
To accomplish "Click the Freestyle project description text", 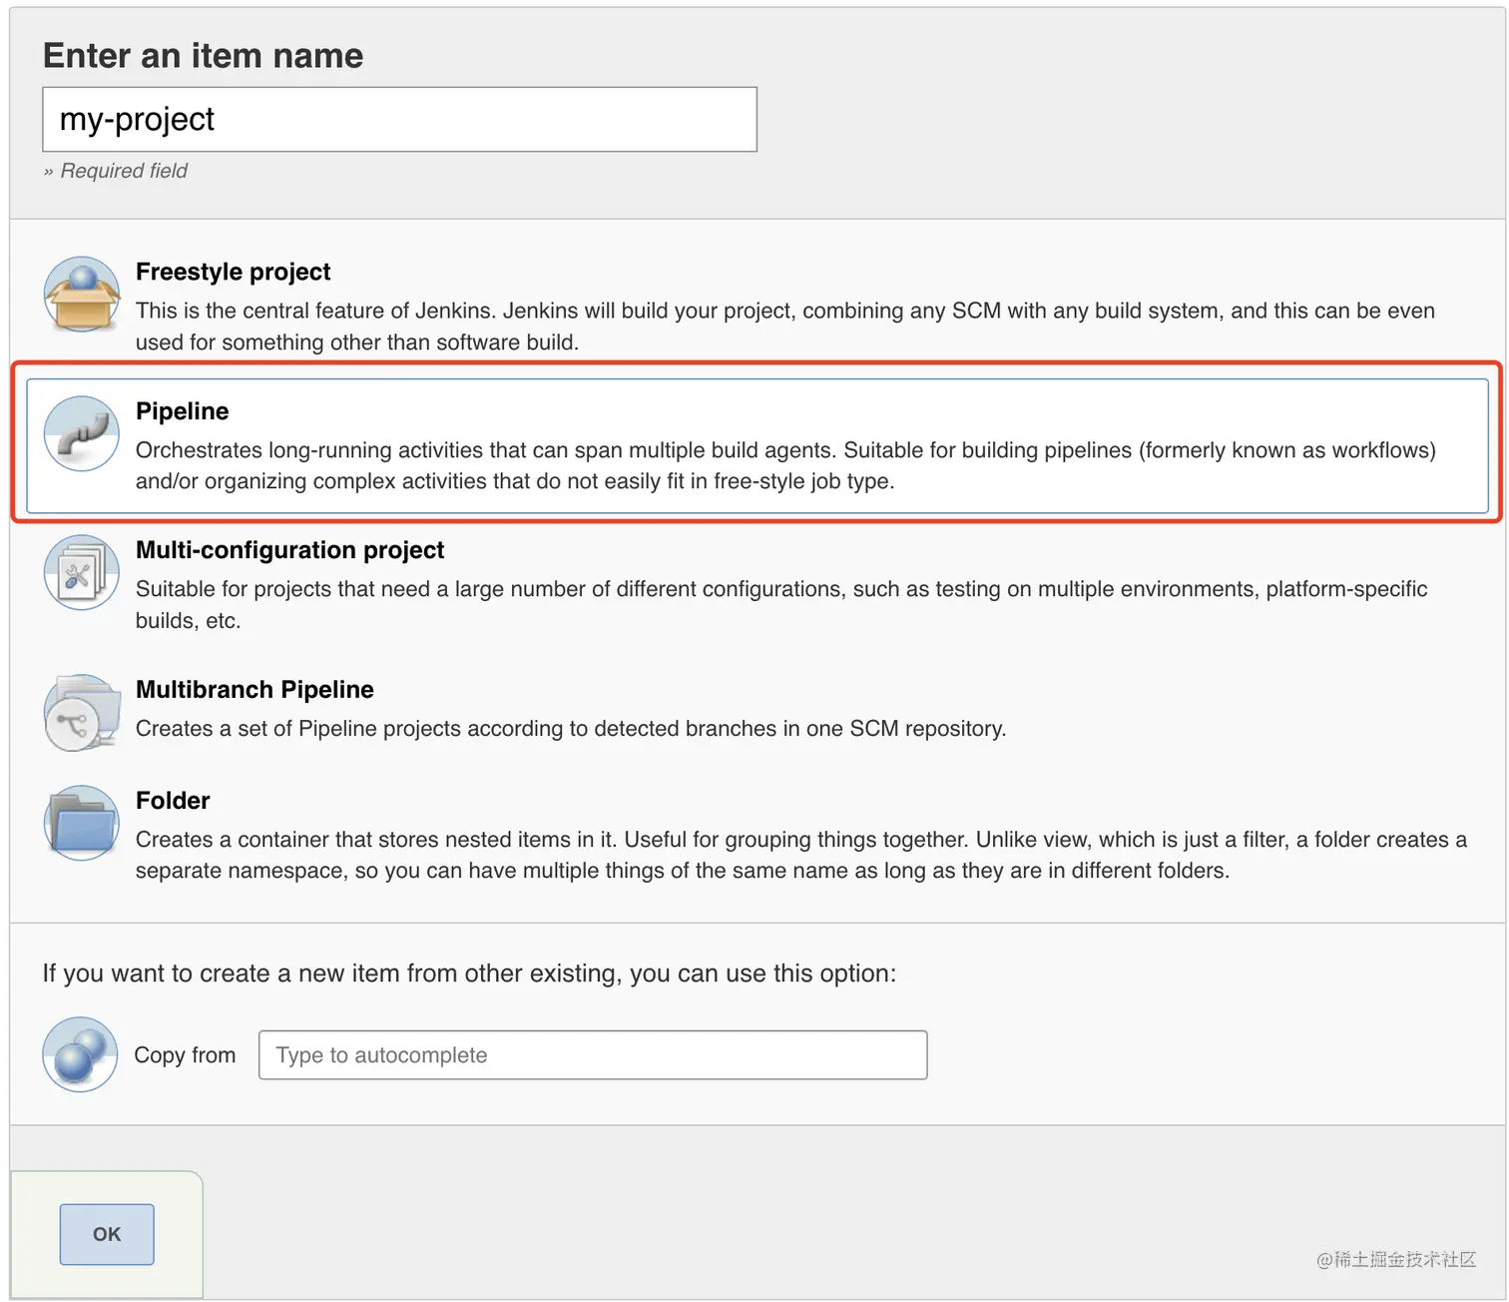I will pos(784,326).
